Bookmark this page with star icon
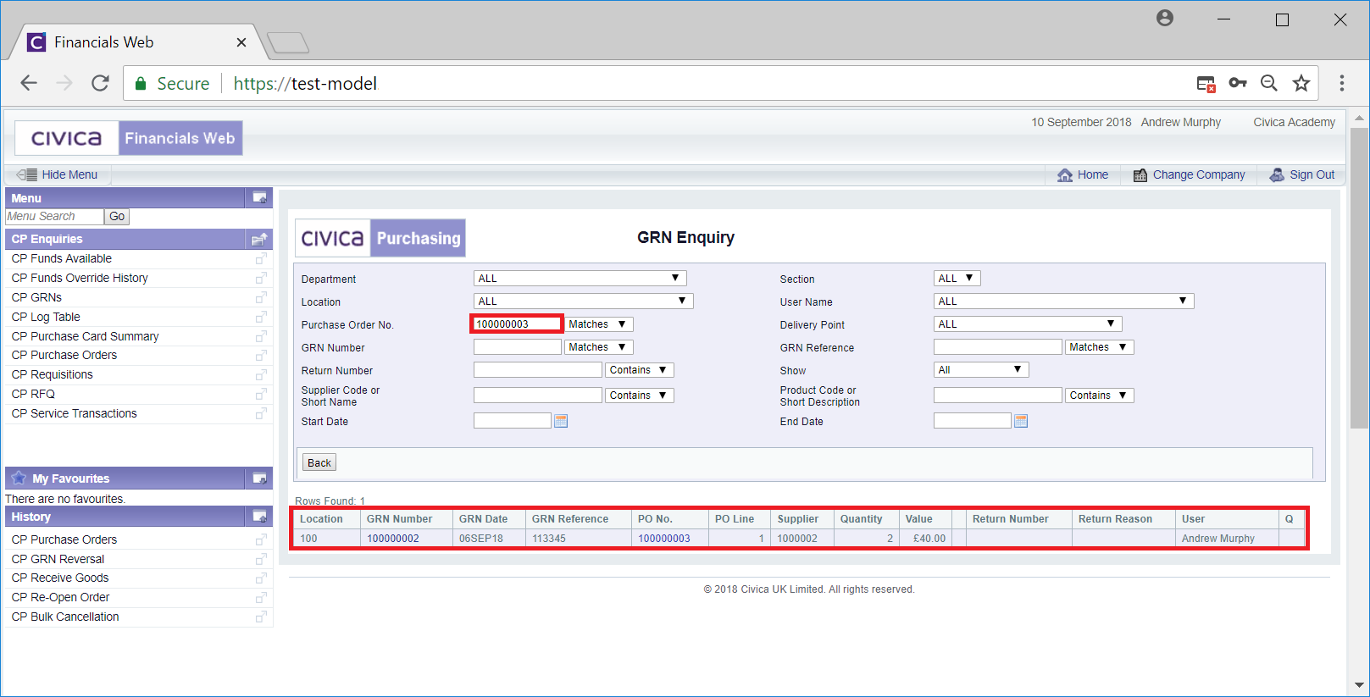 click(x=1301, y=83)
